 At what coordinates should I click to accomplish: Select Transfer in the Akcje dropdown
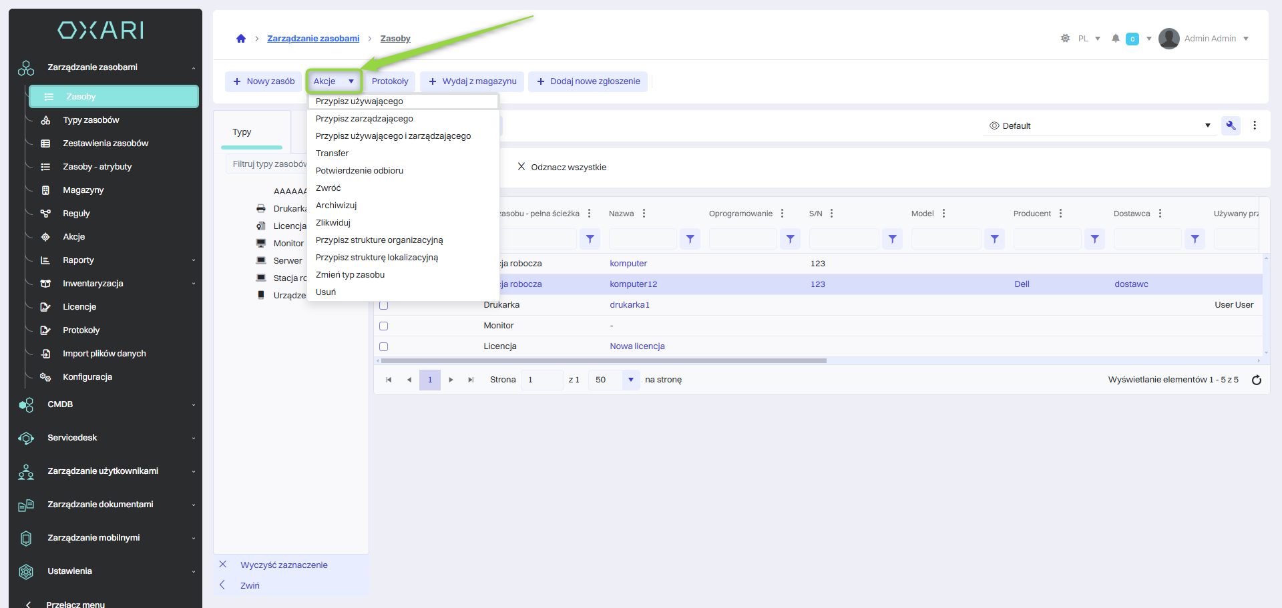332,154
